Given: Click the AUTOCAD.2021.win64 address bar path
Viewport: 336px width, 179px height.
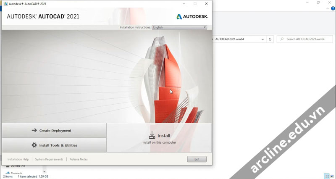Looking at the screenshot, I should (x=235, y=39).
